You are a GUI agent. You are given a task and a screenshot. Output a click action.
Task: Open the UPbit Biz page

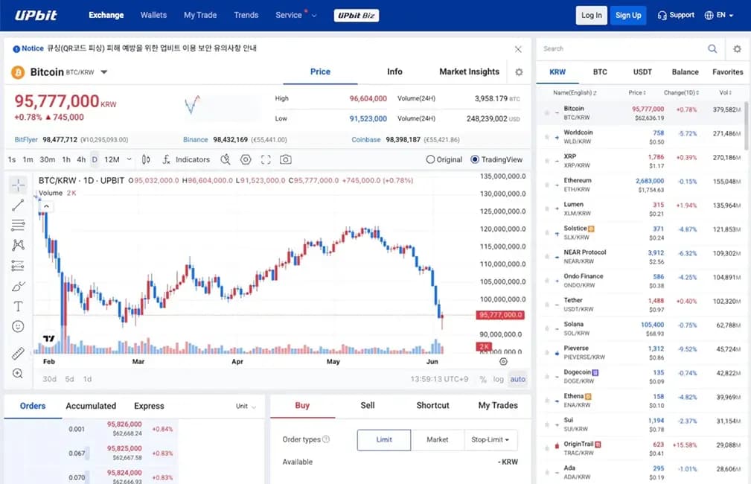357,16
